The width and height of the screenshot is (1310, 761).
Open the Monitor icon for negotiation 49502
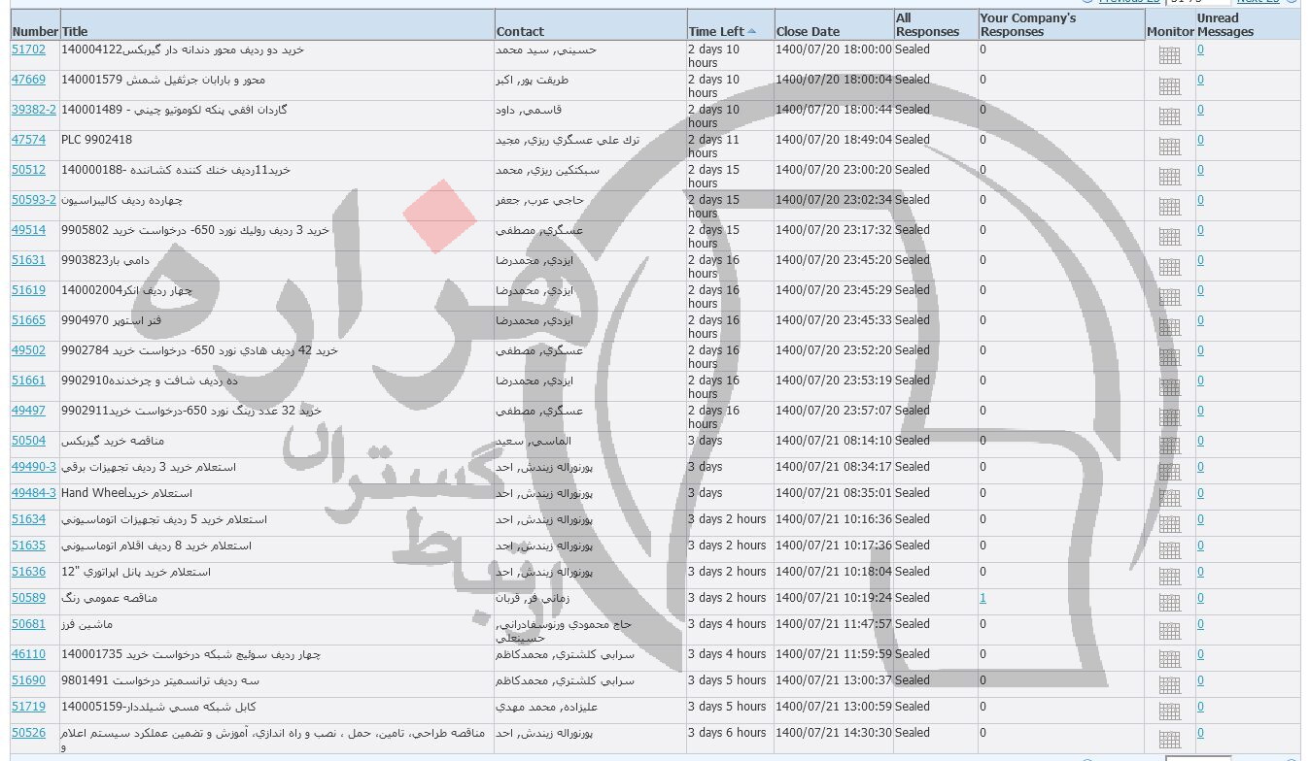1170,357
